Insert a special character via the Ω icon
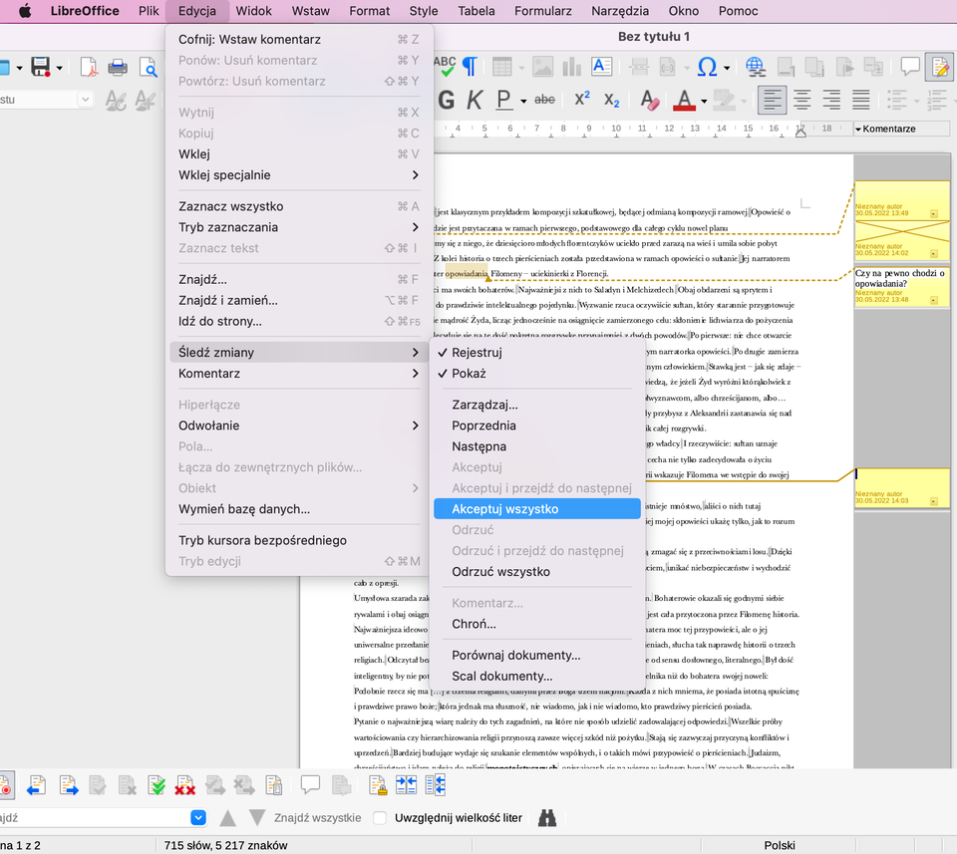 coord(707,67)
